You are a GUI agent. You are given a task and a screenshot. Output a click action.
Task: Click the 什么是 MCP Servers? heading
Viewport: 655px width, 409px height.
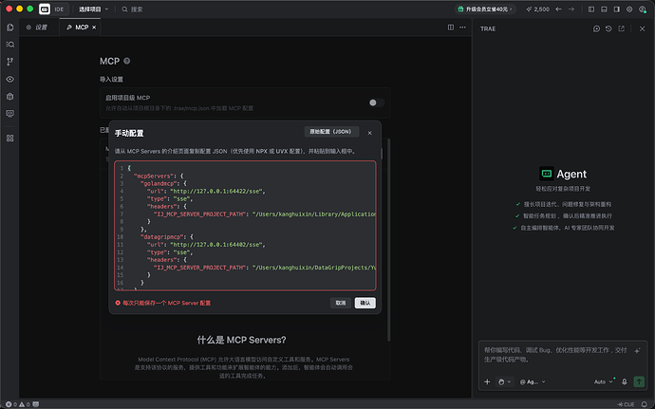241,340
